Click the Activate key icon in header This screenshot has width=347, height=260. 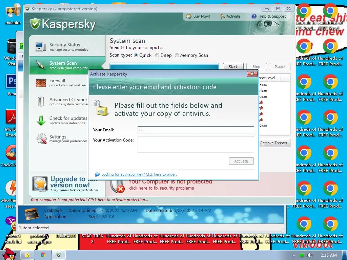point(222,16)
